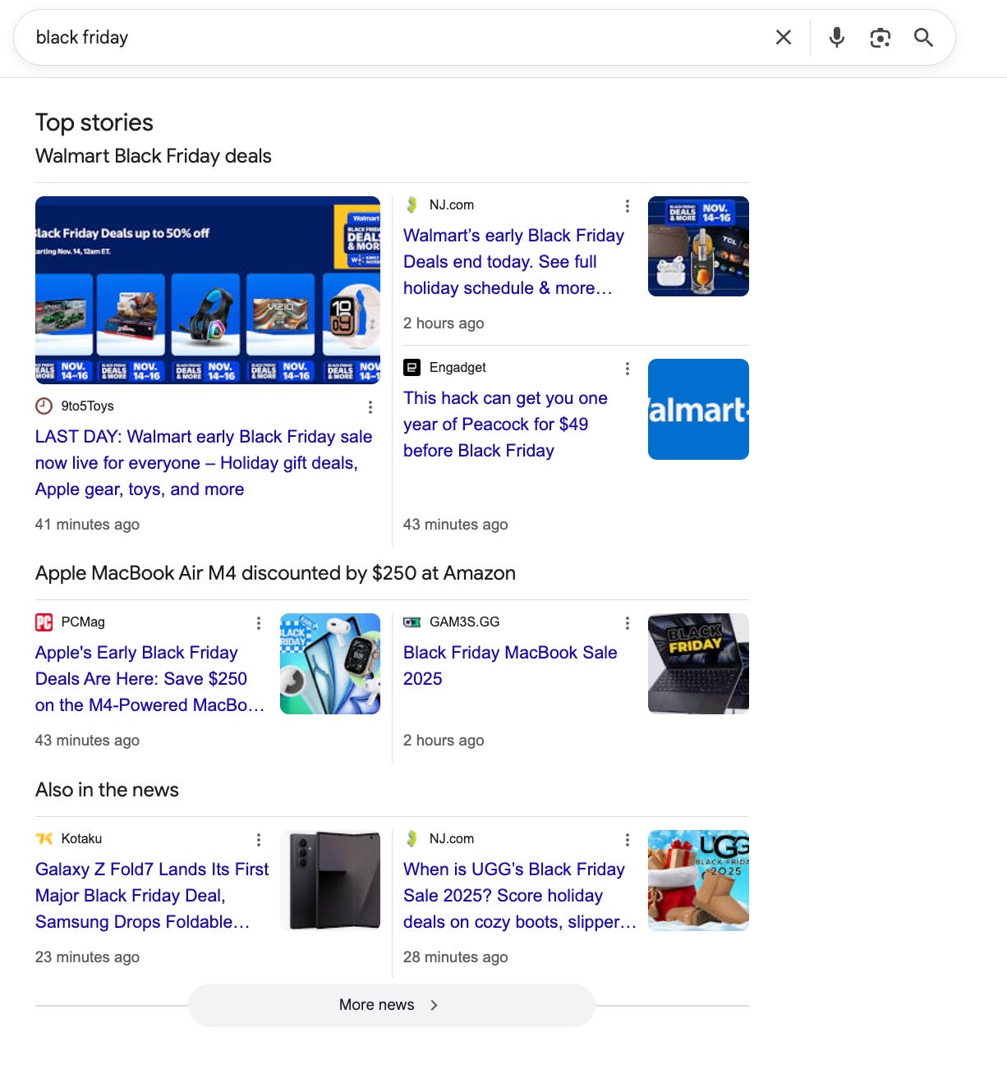Open 'Walmart's early Black Friday Deals end today' article
Screen dimensions: 1007x1069
513,262
